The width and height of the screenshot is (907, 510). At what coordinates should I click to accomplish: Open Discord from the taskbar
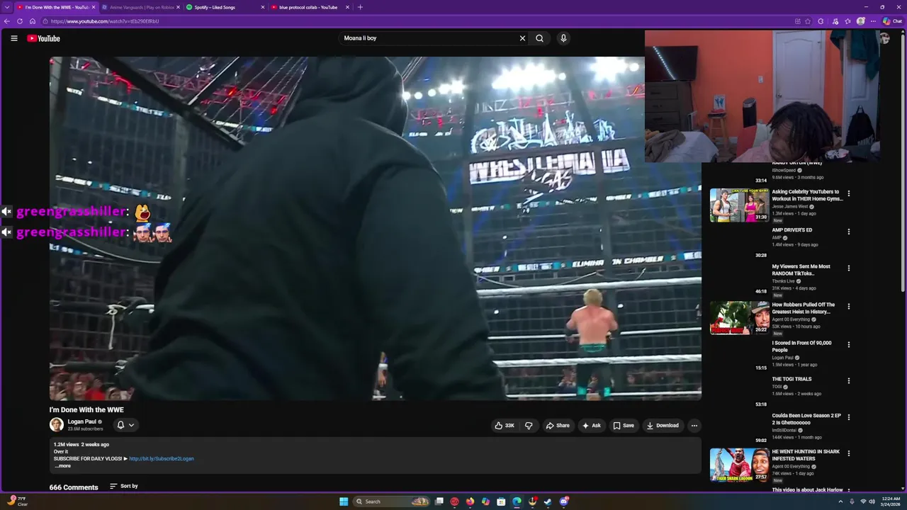click(564, 501)
